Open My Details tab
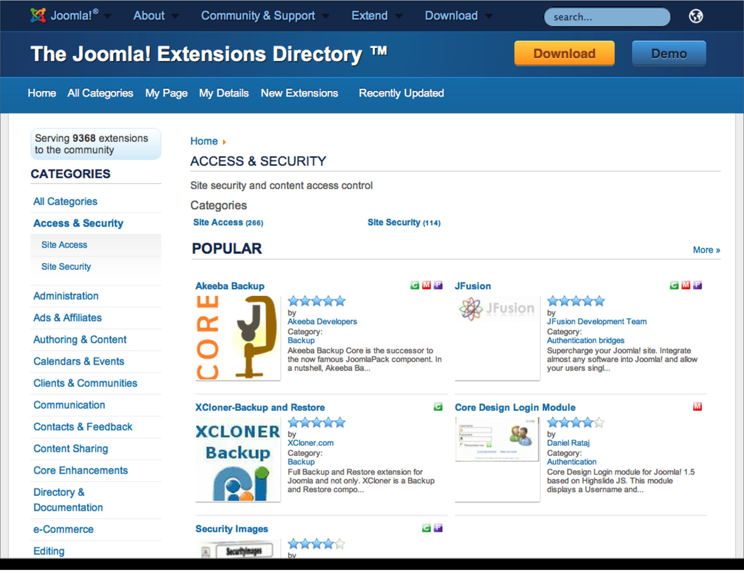Screen dimensions: 744x573 pyautogui.click(x=224, y=93)
